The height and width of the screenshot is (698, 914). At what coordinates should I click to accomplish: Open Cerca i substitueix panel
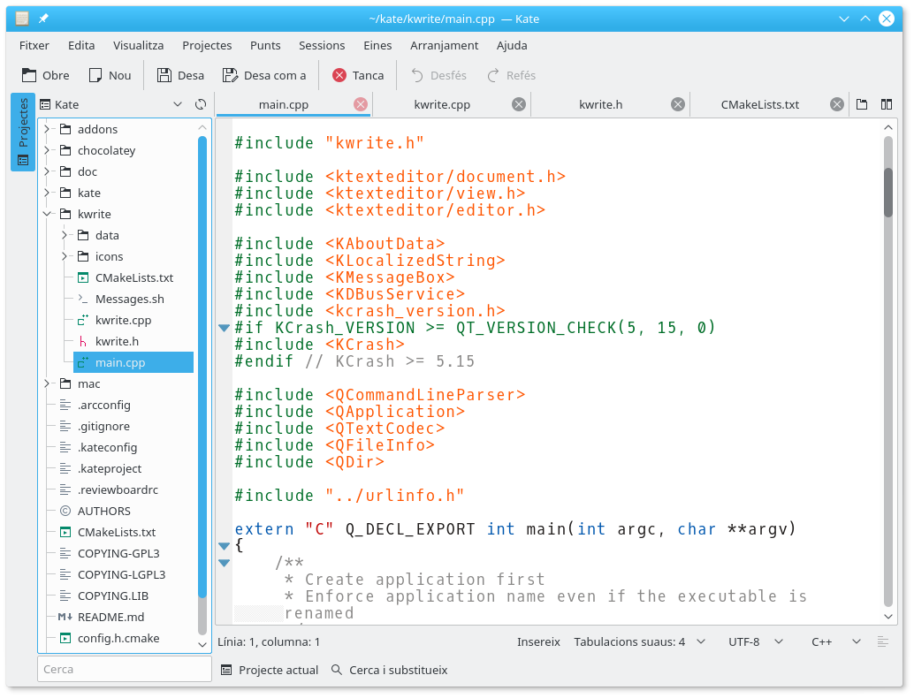tap(389, 670)
